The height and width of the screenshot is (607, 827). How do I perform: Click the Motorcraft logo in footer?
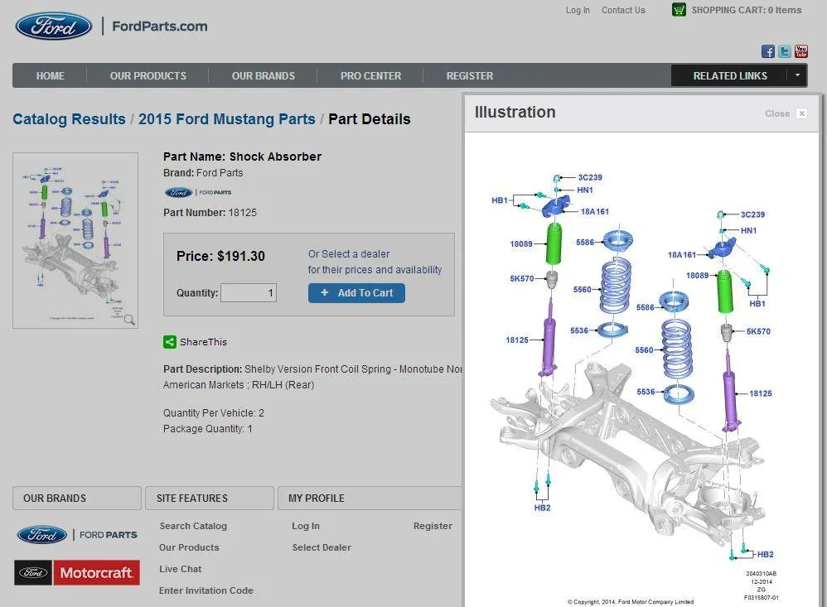point(77,573)
